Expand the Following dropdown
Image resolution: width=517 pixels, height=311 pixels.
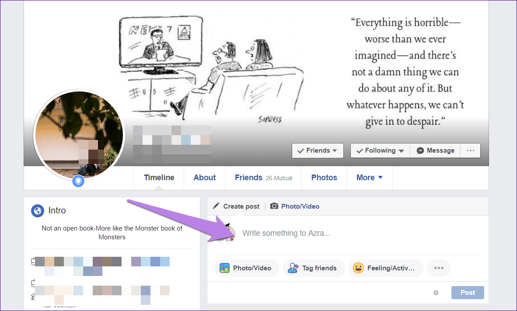(380, 150)
